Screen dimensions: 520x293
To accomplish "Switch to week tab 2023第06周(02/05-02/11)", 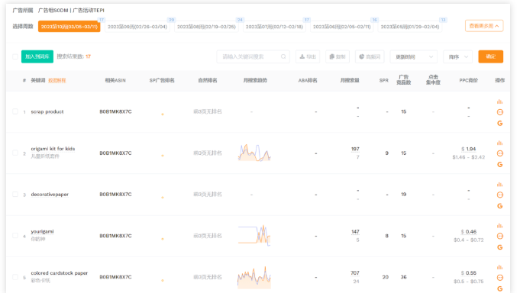I will 342,27.
